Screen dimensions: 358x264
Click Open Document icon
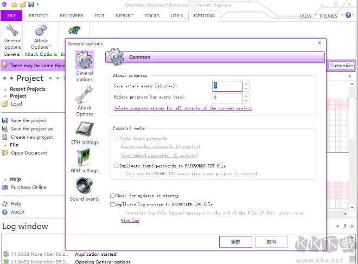click(5, 153)
